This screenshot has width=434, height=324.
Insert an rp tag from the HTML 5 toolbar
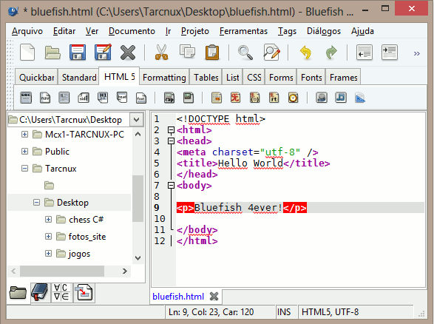click(x=254, y=98)
